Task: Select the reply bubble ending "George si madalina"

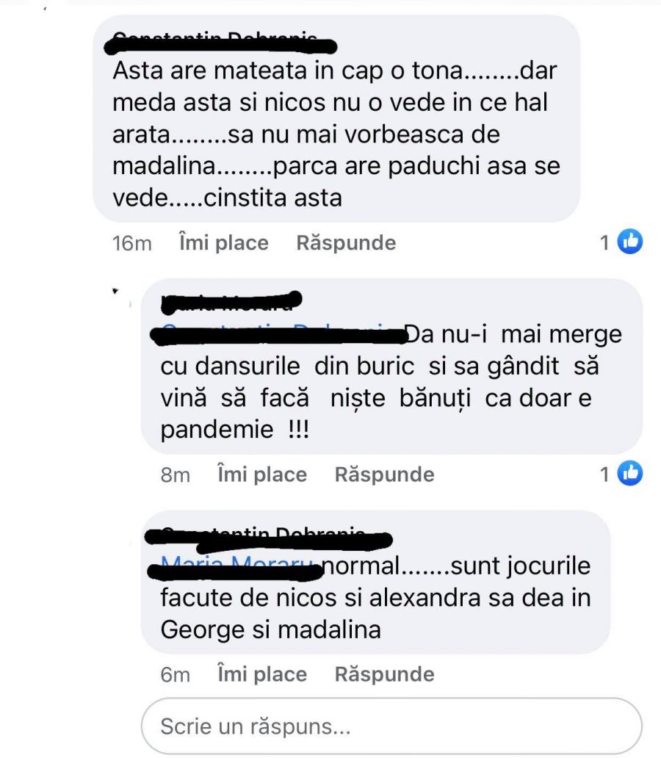Action: (375, 582)
